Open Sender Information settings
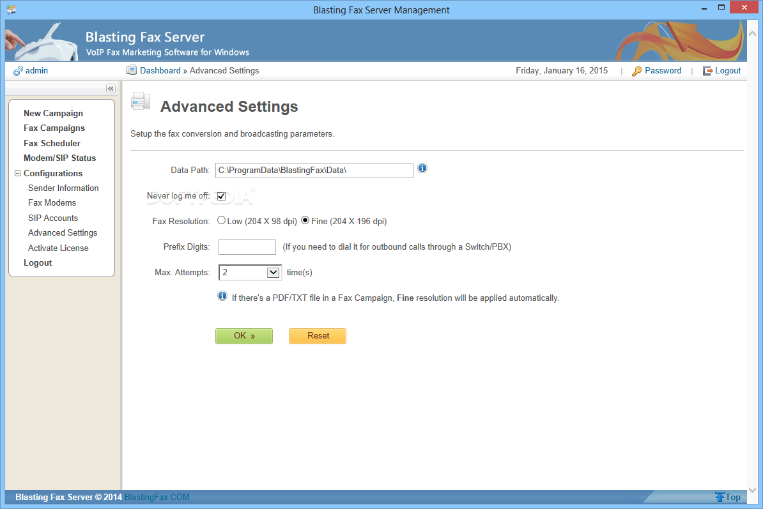 (x=63, y=188)
